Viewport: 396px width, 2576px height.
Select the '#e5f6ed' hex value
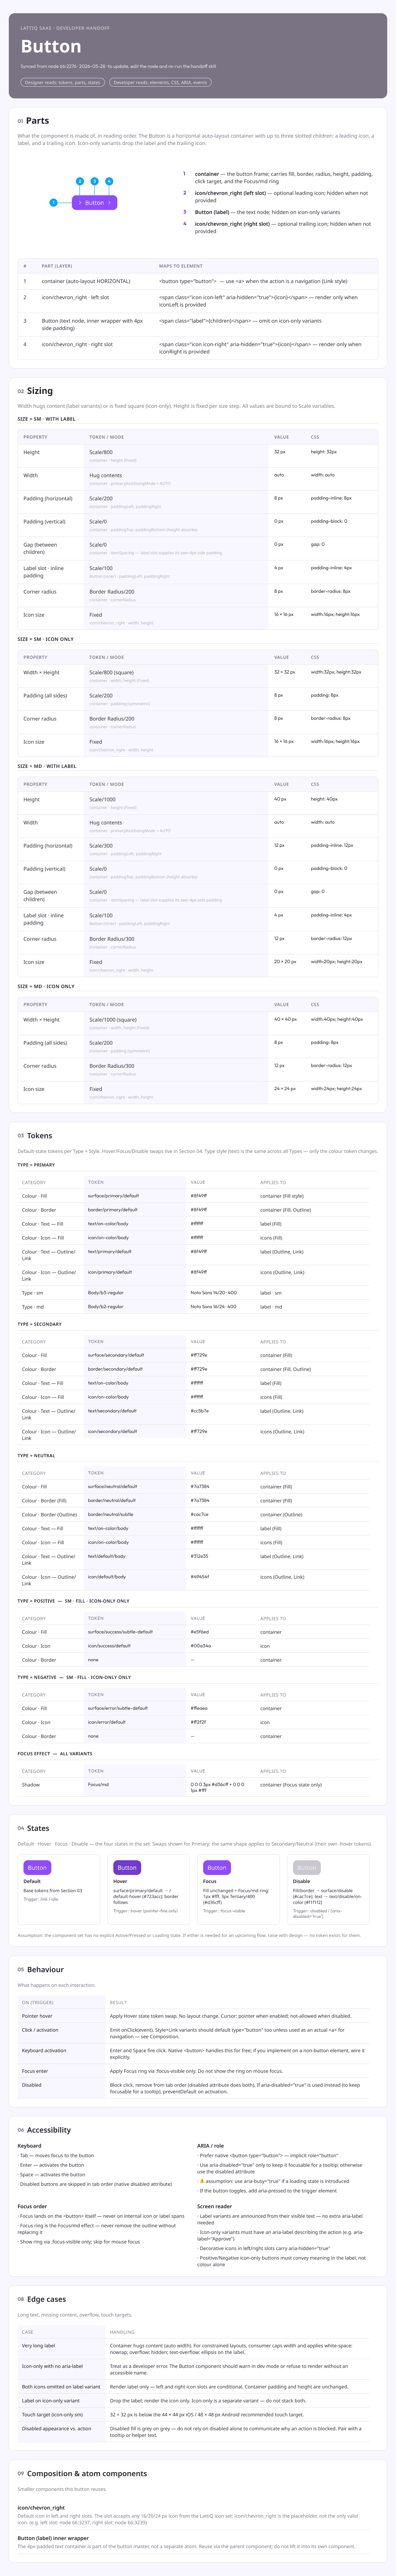(x=200, y=1632)
